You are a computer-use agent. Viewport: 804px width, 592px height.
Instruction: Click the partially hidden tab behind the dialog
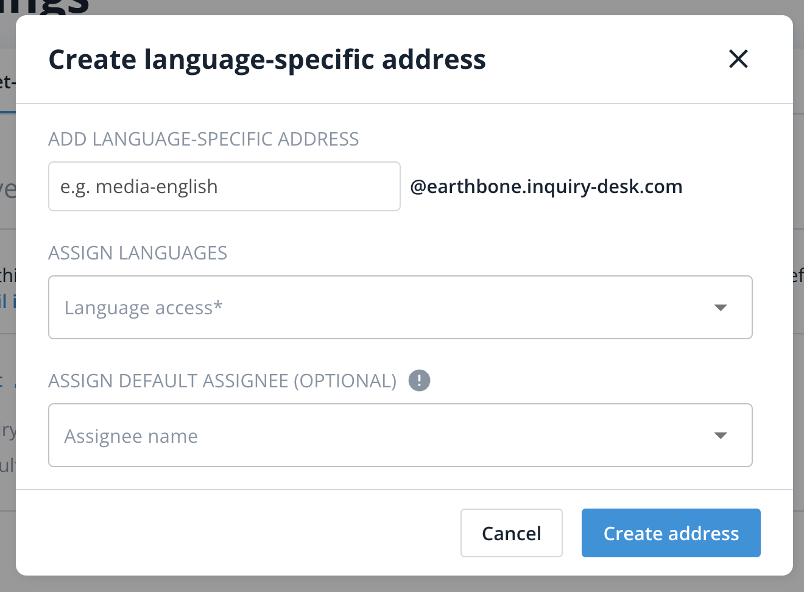(7, 82)
